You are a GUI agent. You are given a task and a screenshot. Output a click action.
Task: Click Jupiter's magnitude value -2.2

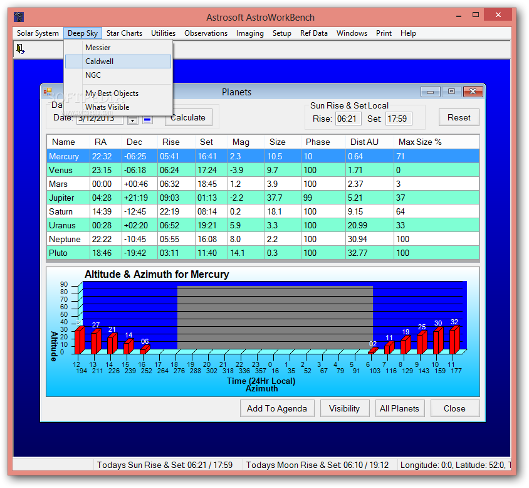[x=246, y=198]
